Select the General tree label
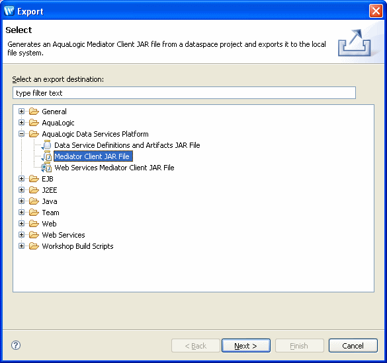387x363 pixels. pyautogui.click(x=54, y=112)
